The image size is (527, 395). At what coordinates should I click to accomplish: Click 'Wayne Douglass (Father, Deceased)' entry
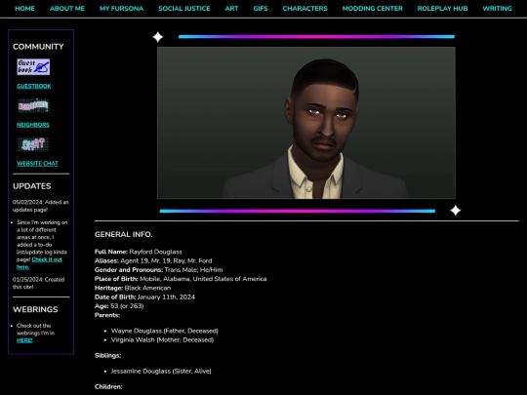click(x=165, y=332)
